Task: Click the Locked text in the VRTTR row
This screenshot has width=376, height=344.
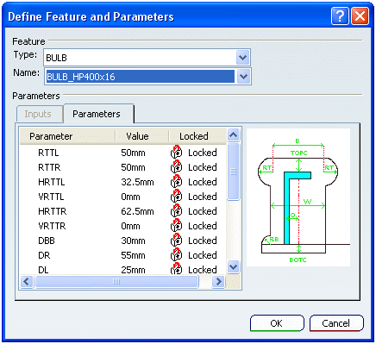Action: point(203,226)
